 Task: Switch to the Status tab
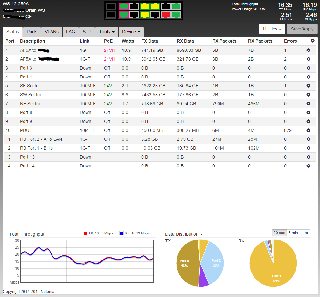(x=13, y=32)
